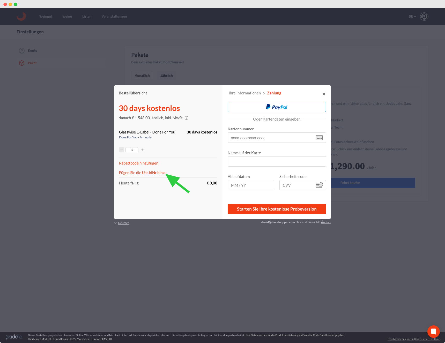445x343 pixels.
Task: Click Rabattcode hinzufügen link
Action: point(139,163)
